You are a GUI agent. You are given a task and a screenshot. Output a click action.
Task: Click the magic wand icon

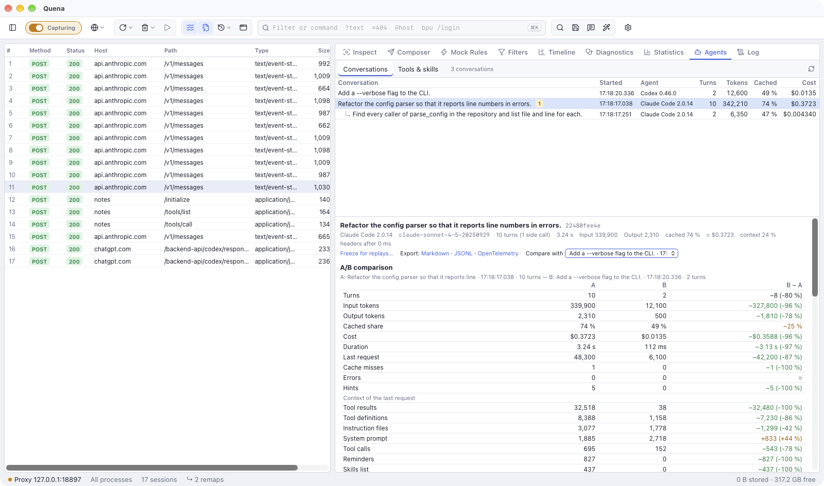point(607,28)
